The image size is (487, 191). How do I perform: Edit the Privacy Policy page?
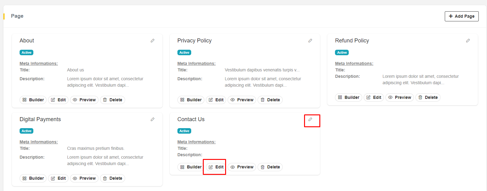pos(216,100)
